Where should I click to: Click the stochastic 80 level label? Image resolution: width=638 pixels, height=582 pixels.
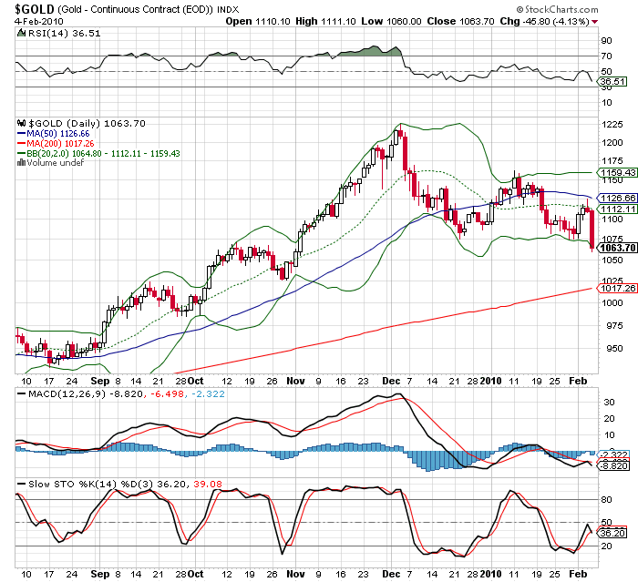(606, 500)
